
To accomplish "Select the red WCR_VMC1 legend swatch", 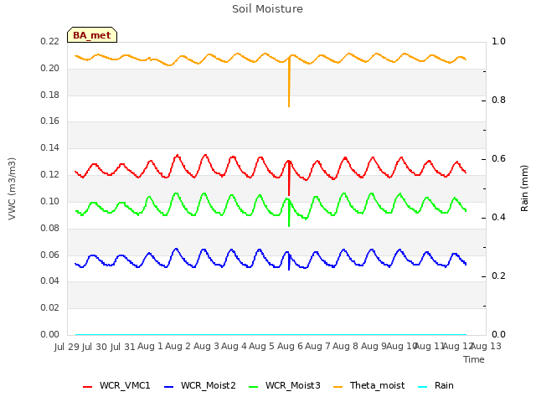I will (87, 387).
